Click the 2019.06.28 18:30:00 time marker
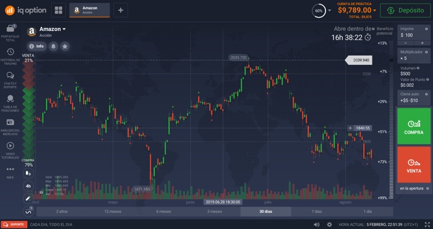The height and width of the screenshot is (229, 433). (x=223, y=202)
